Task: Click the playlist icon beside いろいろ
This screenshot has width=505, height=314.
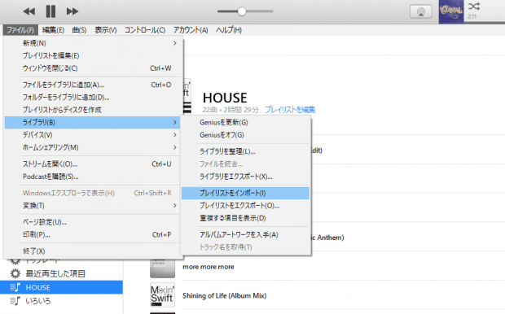Action: click(15, 301)
